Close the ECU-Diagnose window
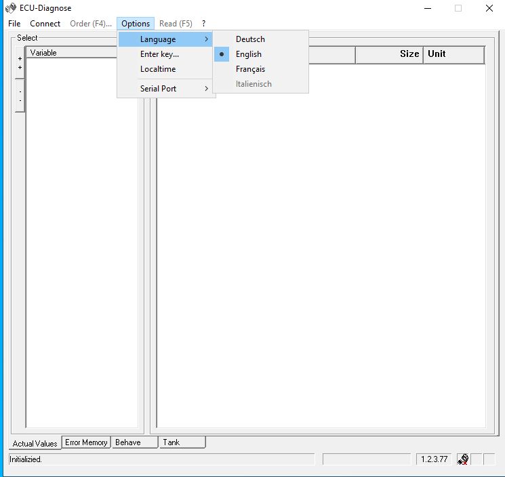This screenshot has height=477, width=505. tap(489, 8)
